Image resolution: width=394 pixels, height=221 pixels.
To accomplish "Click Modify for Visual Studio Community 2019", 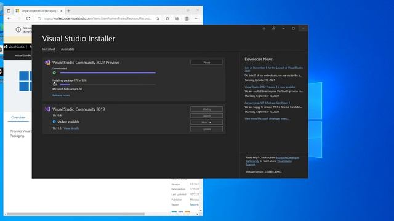I will [207, 109].
